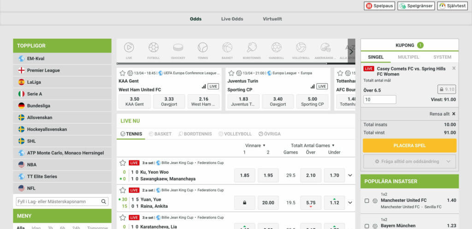This screenshot has height=229, width=472.
Task: Open Allsvenskan in top leagues
Action: point(62,117)
